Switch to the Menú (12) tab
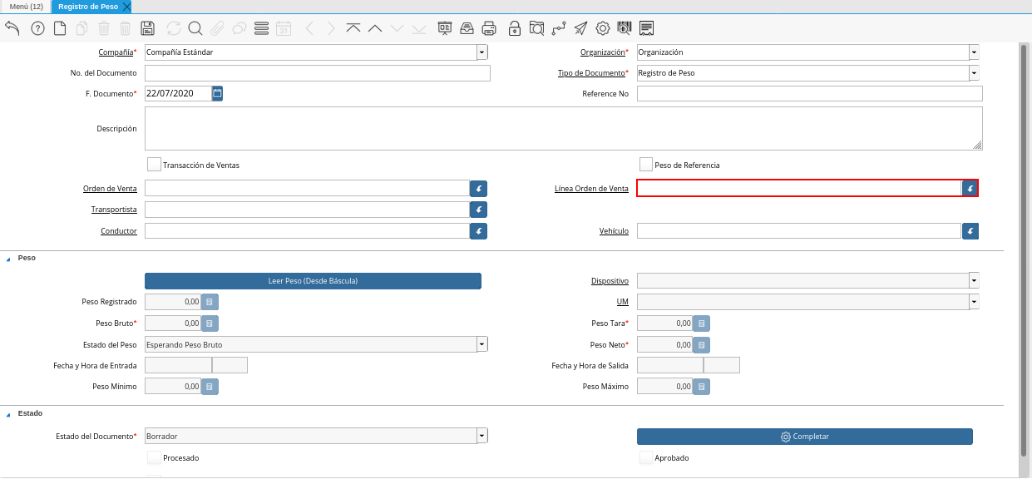The image size is (1032, 479). (26, 7)
